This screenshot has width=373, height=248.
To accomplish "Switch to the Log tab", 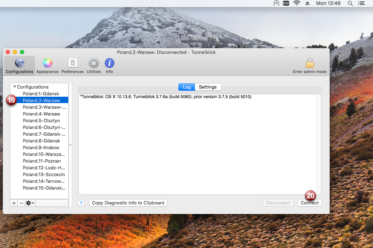I will [x=187, y=87].
